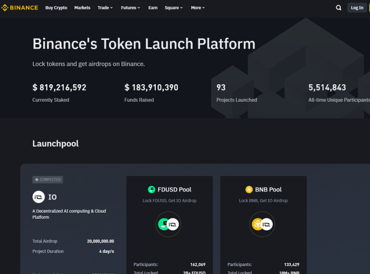Viewport: 370px width, 274px height.
Task: Click the Funds Raised label
Action: pos(139,100)
